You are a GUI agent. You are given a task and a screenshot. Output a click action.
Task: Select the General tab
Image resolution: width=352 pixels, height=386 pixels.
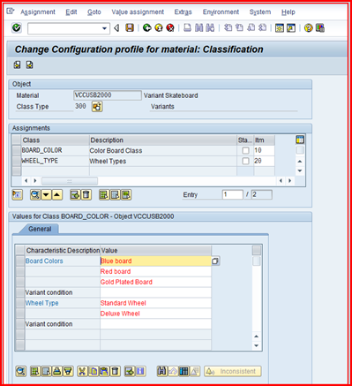tap(40, 229)
